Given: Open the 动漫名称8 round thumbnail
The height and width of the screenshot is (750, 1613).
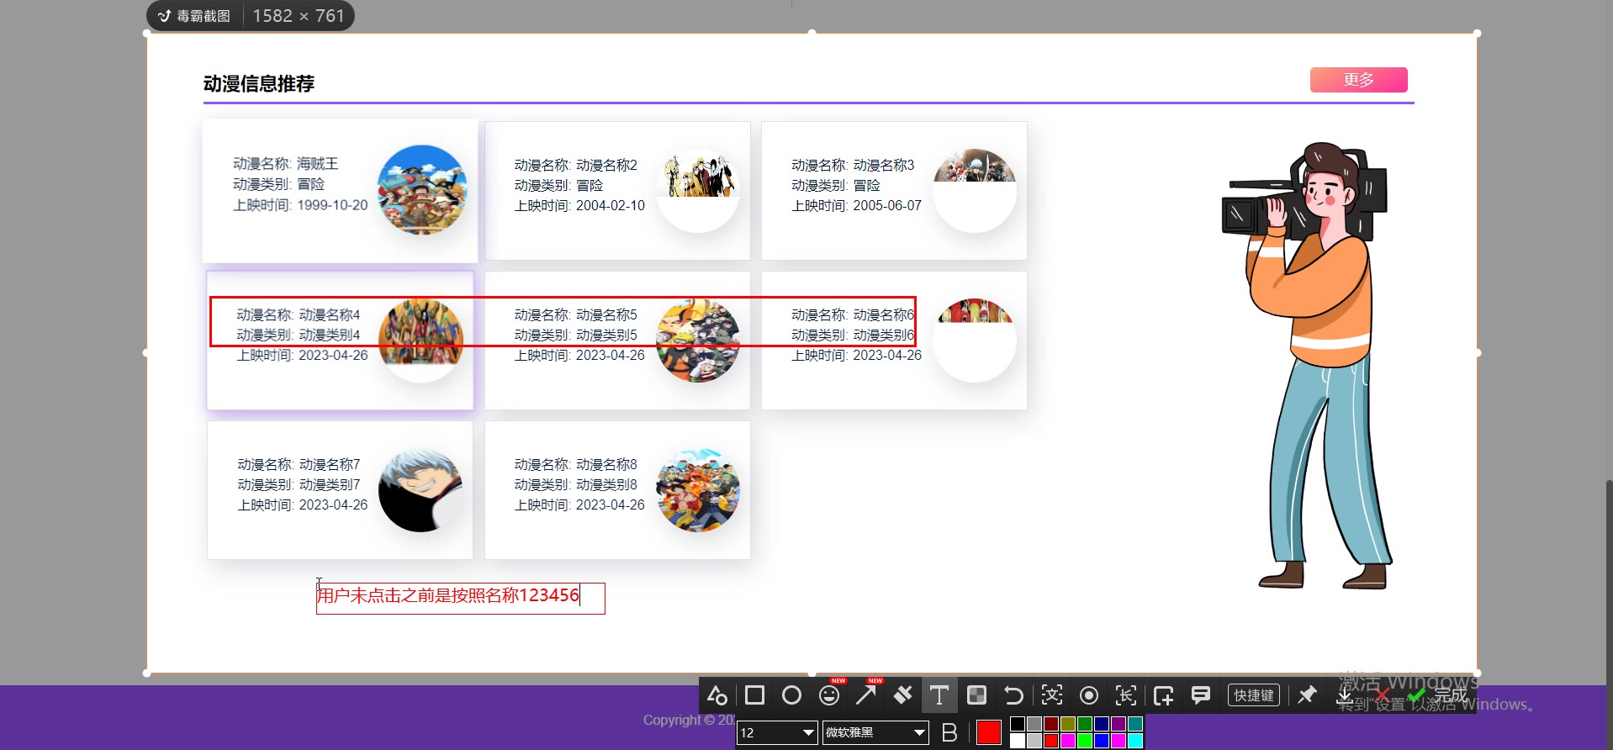Looking at the screenshot, I should coord(698,490).
